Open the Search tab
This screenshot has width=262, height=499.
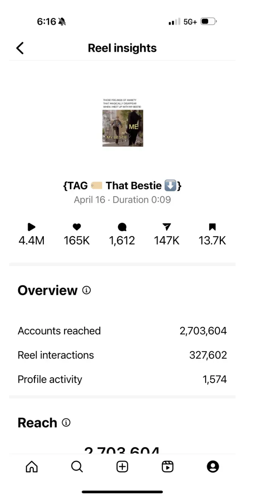pos(77,467)
